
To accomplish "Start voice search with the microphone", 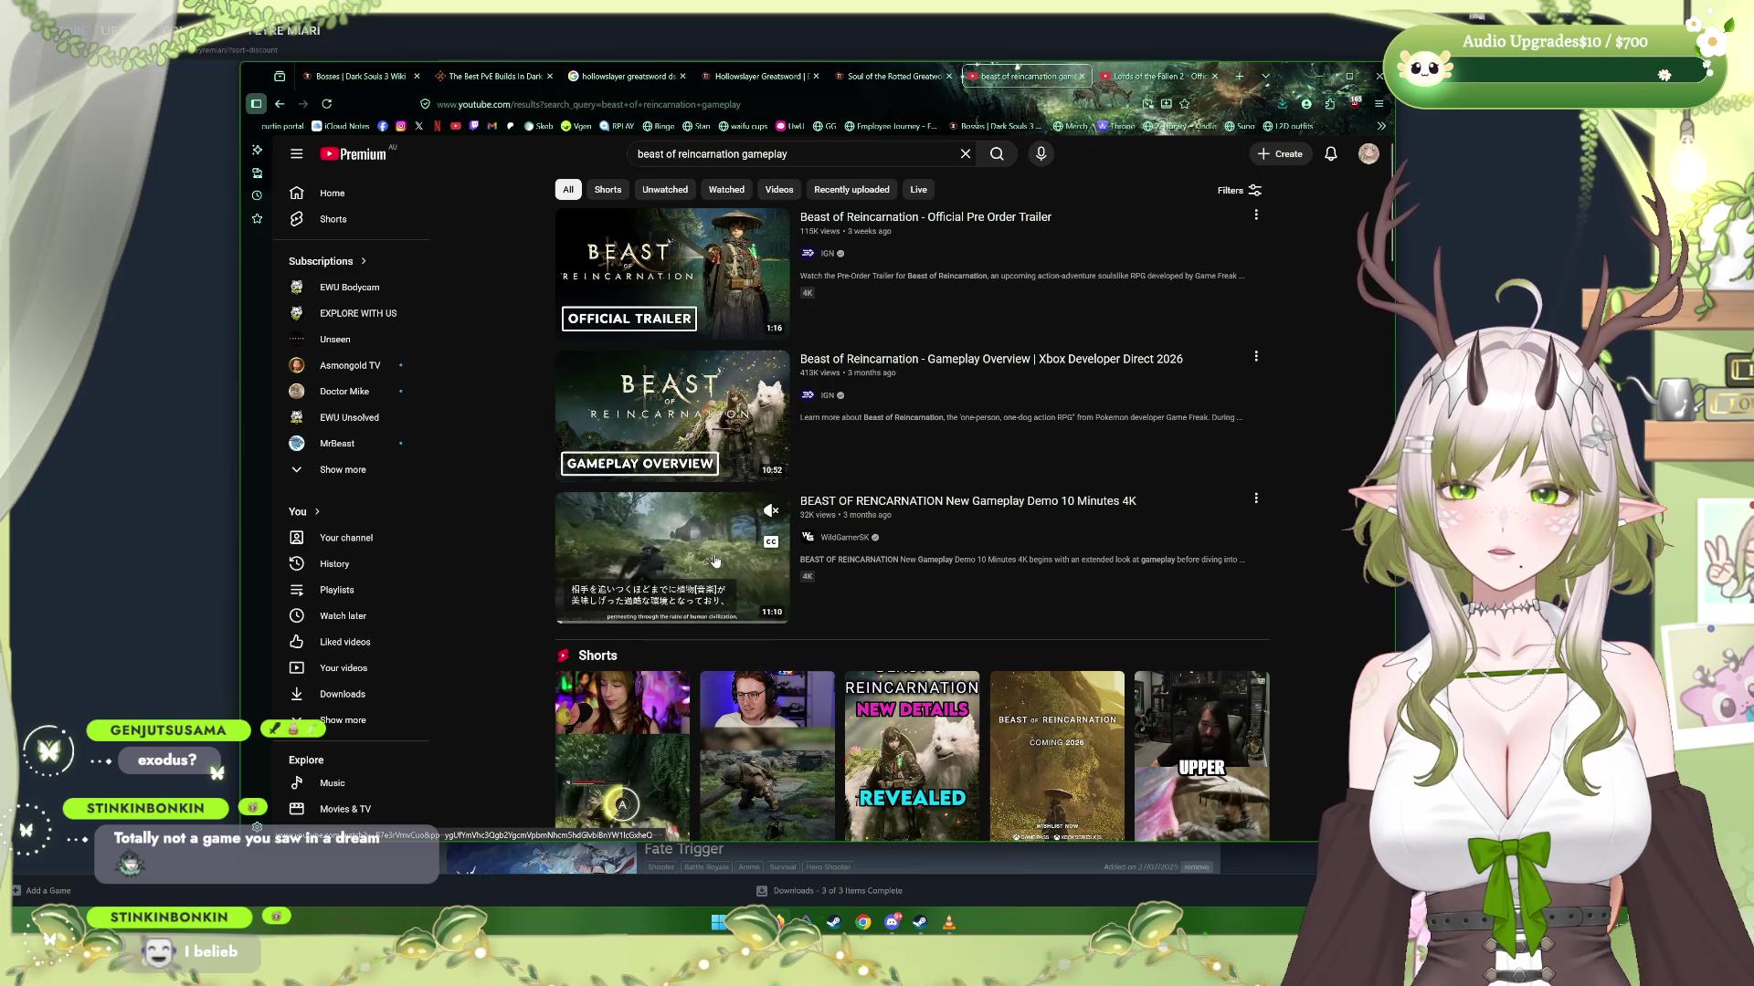I will 1041,154.
